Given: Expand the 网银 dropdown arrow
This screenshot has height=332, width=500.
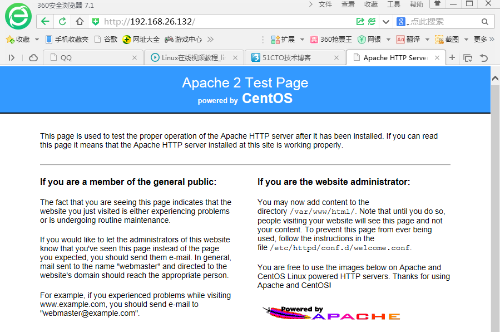Looking at the screenshot, I should point(388,40).
